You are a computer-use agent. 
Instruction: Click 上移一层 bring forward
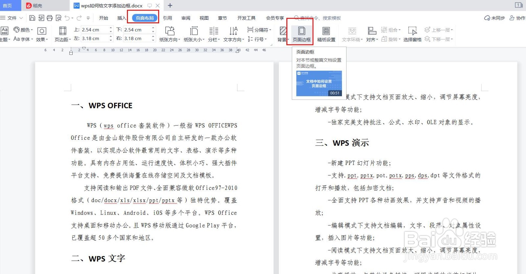[x=439, y=30]
